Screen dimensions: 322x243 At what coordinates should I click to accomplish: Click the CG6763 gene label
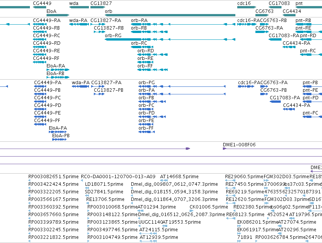[x=264, y=11]
